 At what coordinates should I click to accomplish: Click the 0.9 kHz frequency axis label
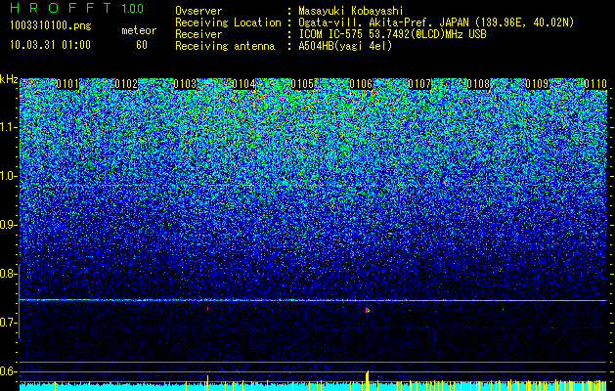coord(7,225)
